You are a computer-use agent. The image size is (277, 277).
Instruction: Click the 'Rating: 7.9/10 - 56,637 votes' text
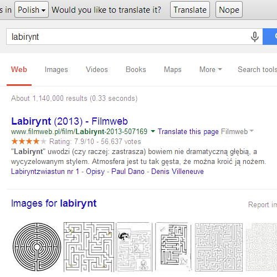pyautogui.click(x=95, y=142)
